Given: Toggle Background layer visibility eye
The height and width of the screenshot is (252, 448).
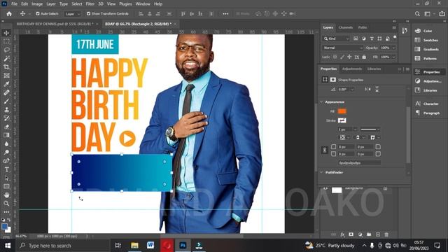Looking at the screenshot, I should [325, 188].
